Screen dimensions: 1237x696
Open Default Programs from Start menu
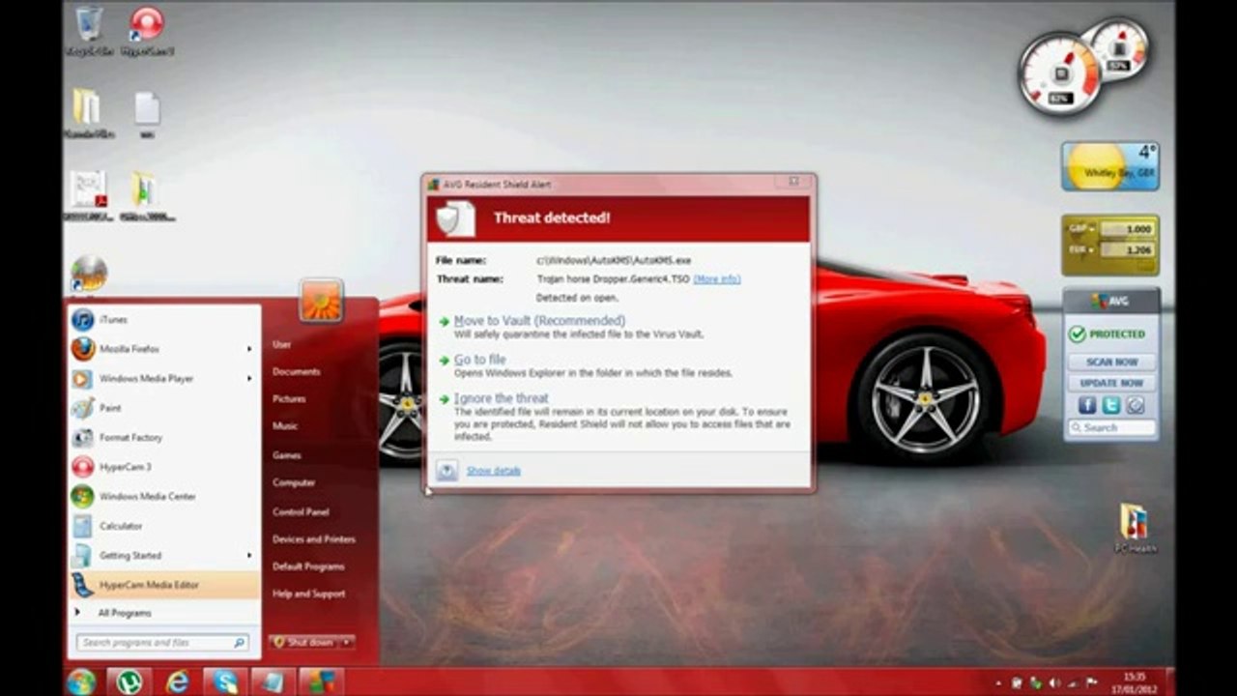[307, 566]
